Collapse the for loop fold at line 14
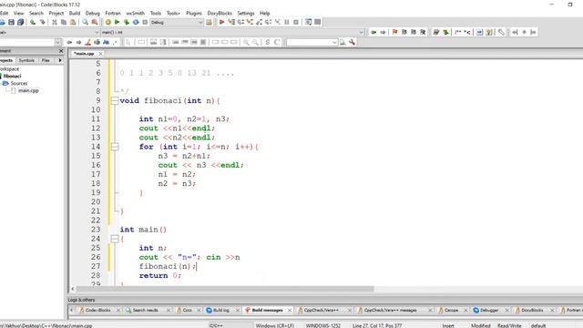Screen dimensions: 583x328 tap(115, 147)
